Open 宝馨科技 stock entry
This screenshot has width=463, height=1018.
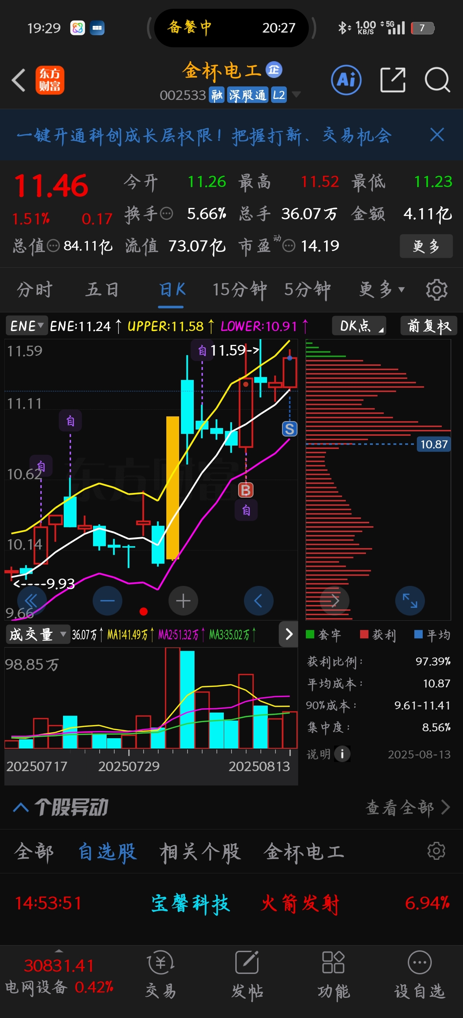point(190,903)
